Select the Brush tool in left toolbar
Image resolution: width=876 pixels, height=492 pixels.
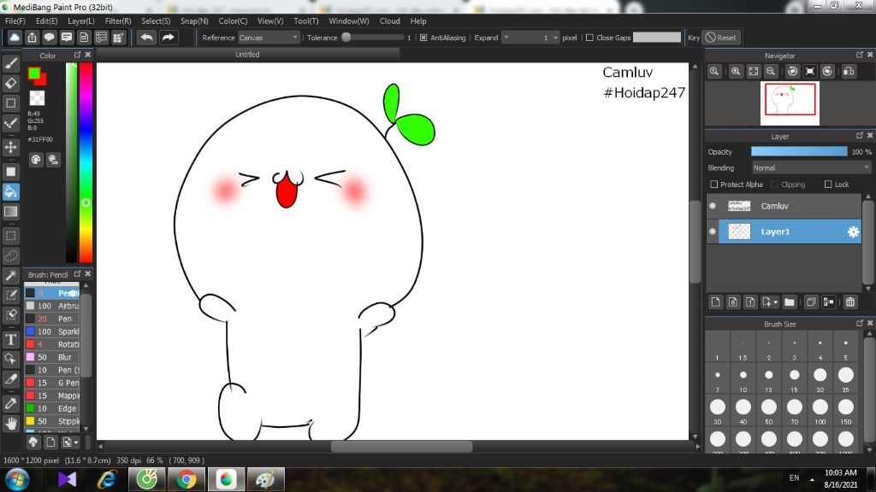(10, 63)
